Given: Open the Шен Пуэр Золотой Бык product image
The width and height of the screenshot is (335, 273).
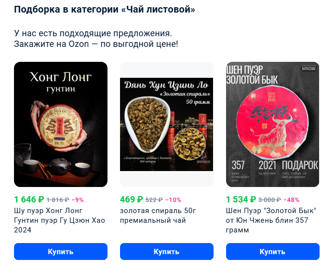Looking at the screenshot, I should tap(273, 124).
